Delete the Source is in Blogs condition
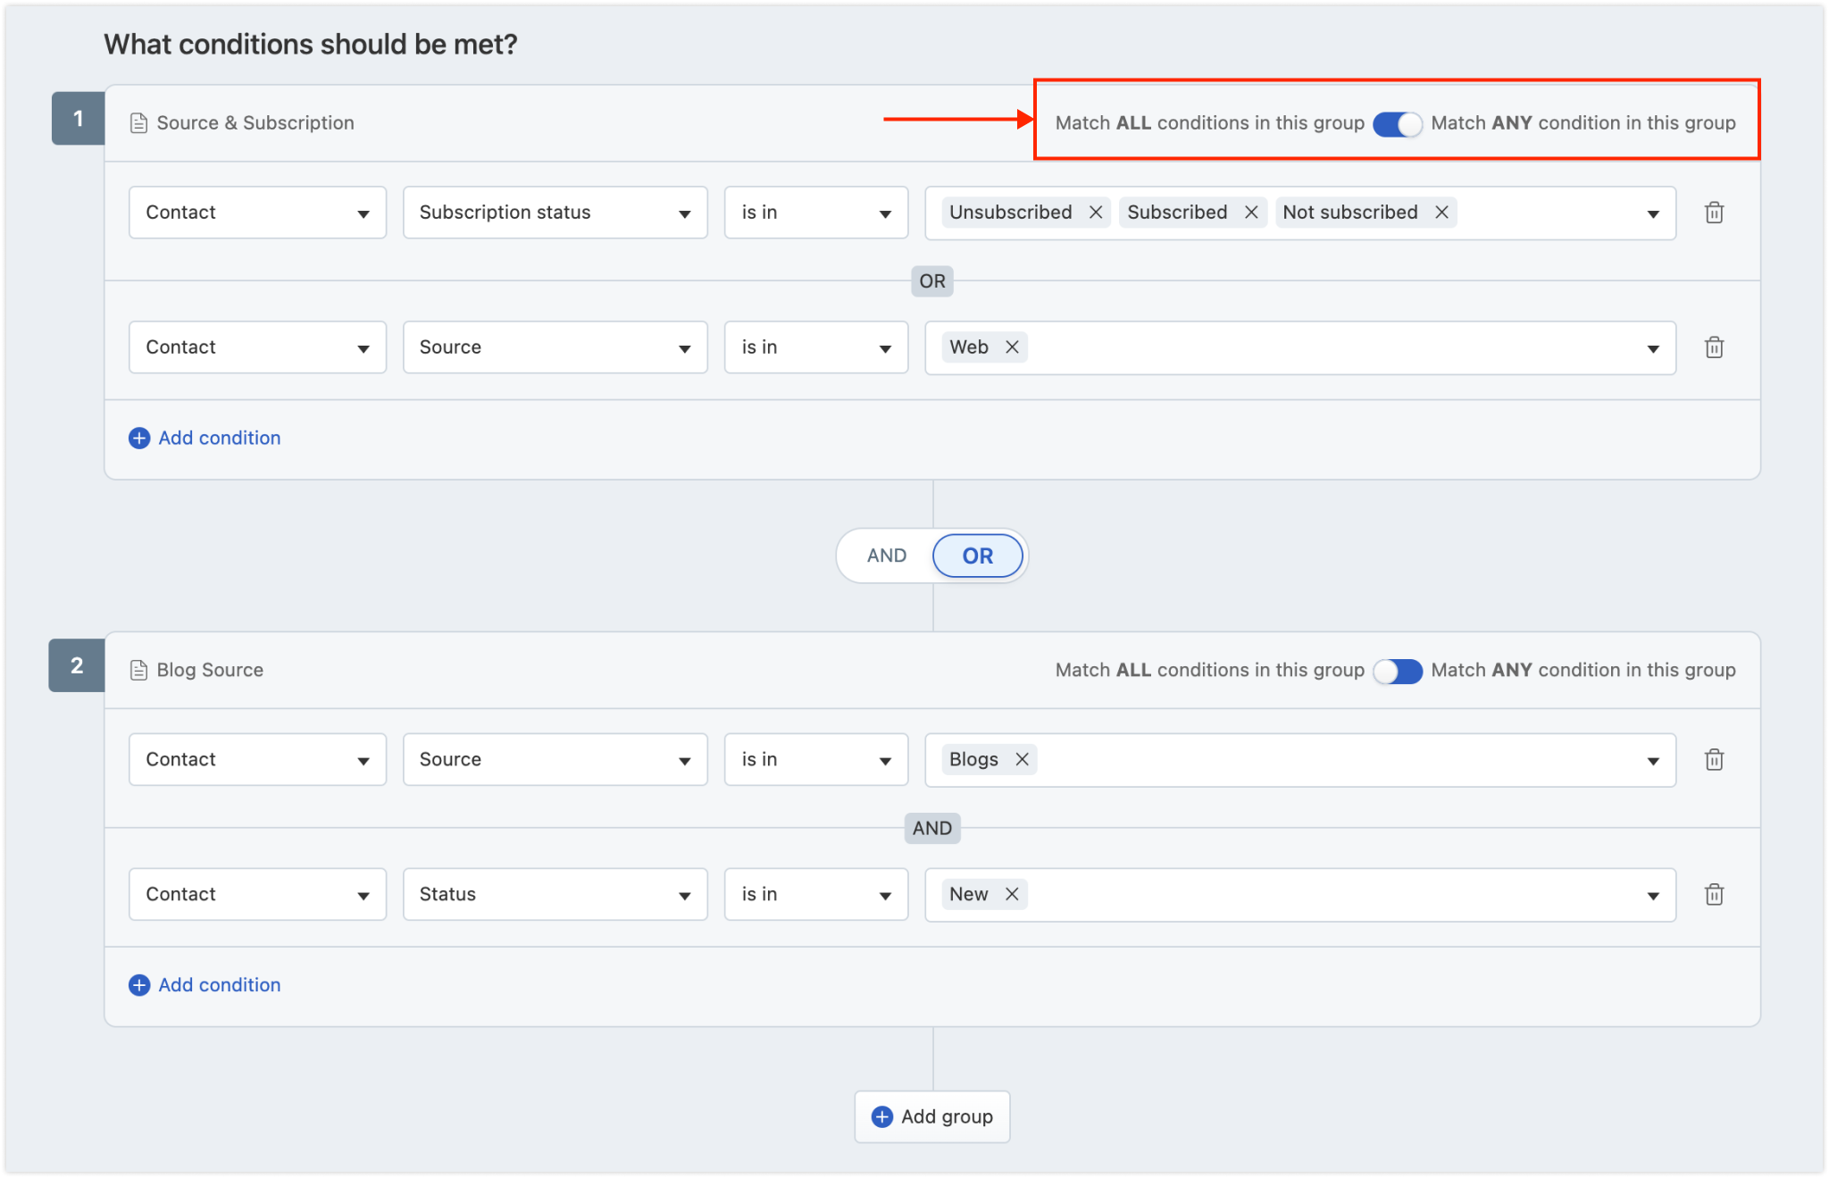This screenshot has height=1178, width=1829. point(1714,760)
